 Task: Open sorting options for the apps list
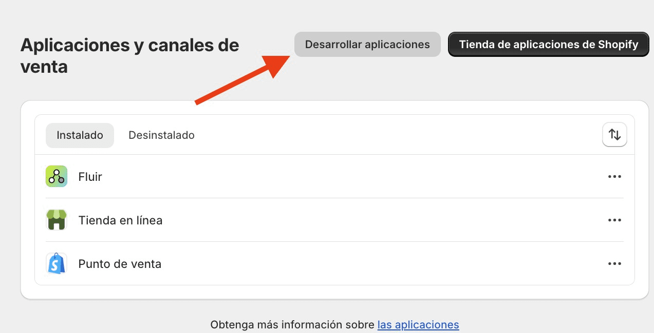pos(614,135)
